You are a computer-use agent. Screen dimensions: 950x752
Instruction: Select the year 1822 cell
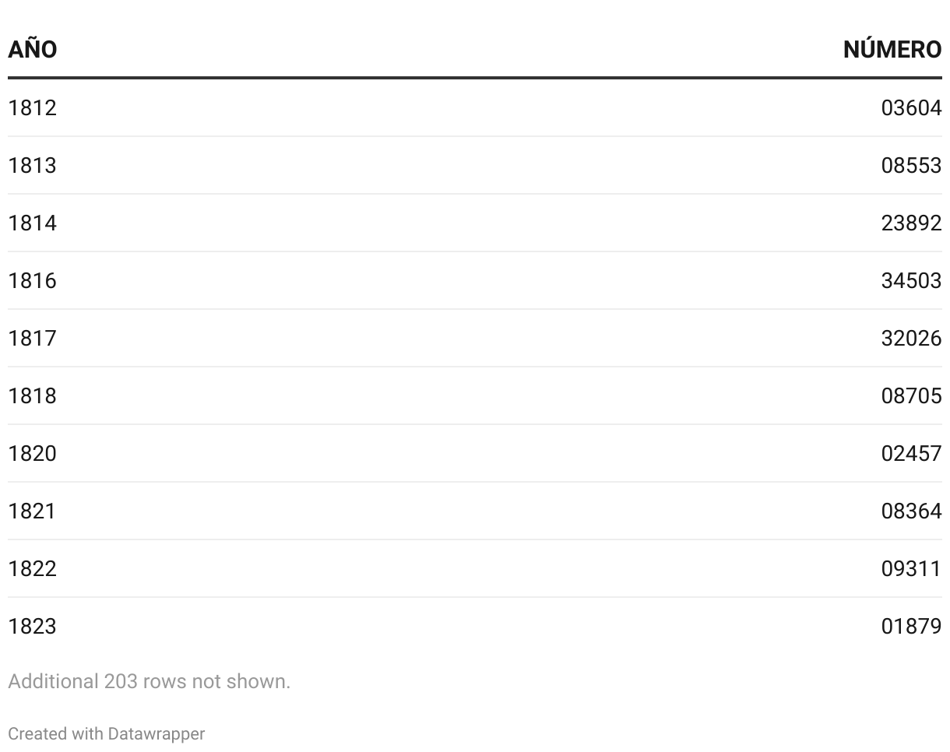point(32,568)
